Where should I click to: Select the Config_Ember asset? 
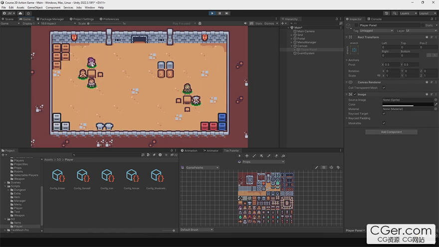(58, 179)
